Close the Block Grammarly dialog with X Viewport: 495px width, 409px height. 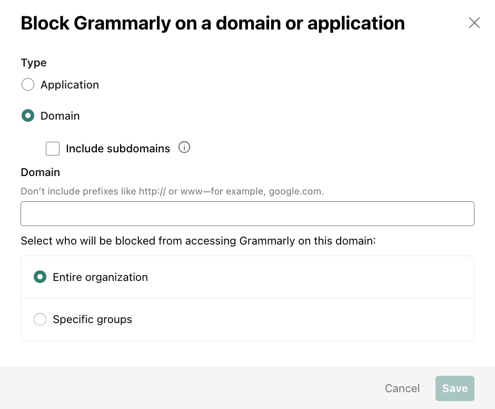[474, 23]
